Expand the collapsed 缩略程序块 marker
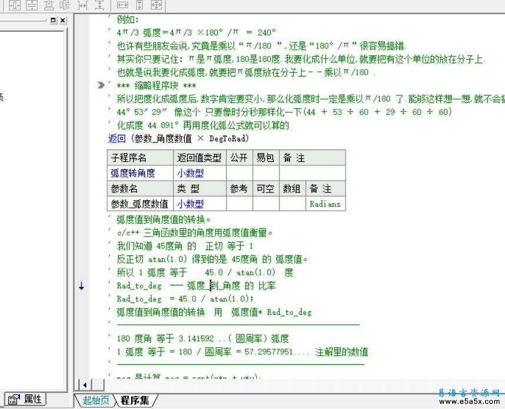 pyautogui.click(x=101, y=85)
